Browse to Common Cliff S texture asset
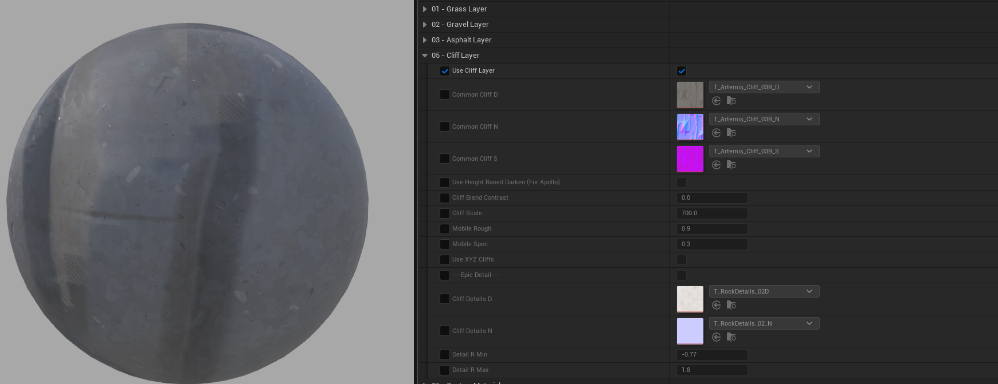 coord(731,165)
